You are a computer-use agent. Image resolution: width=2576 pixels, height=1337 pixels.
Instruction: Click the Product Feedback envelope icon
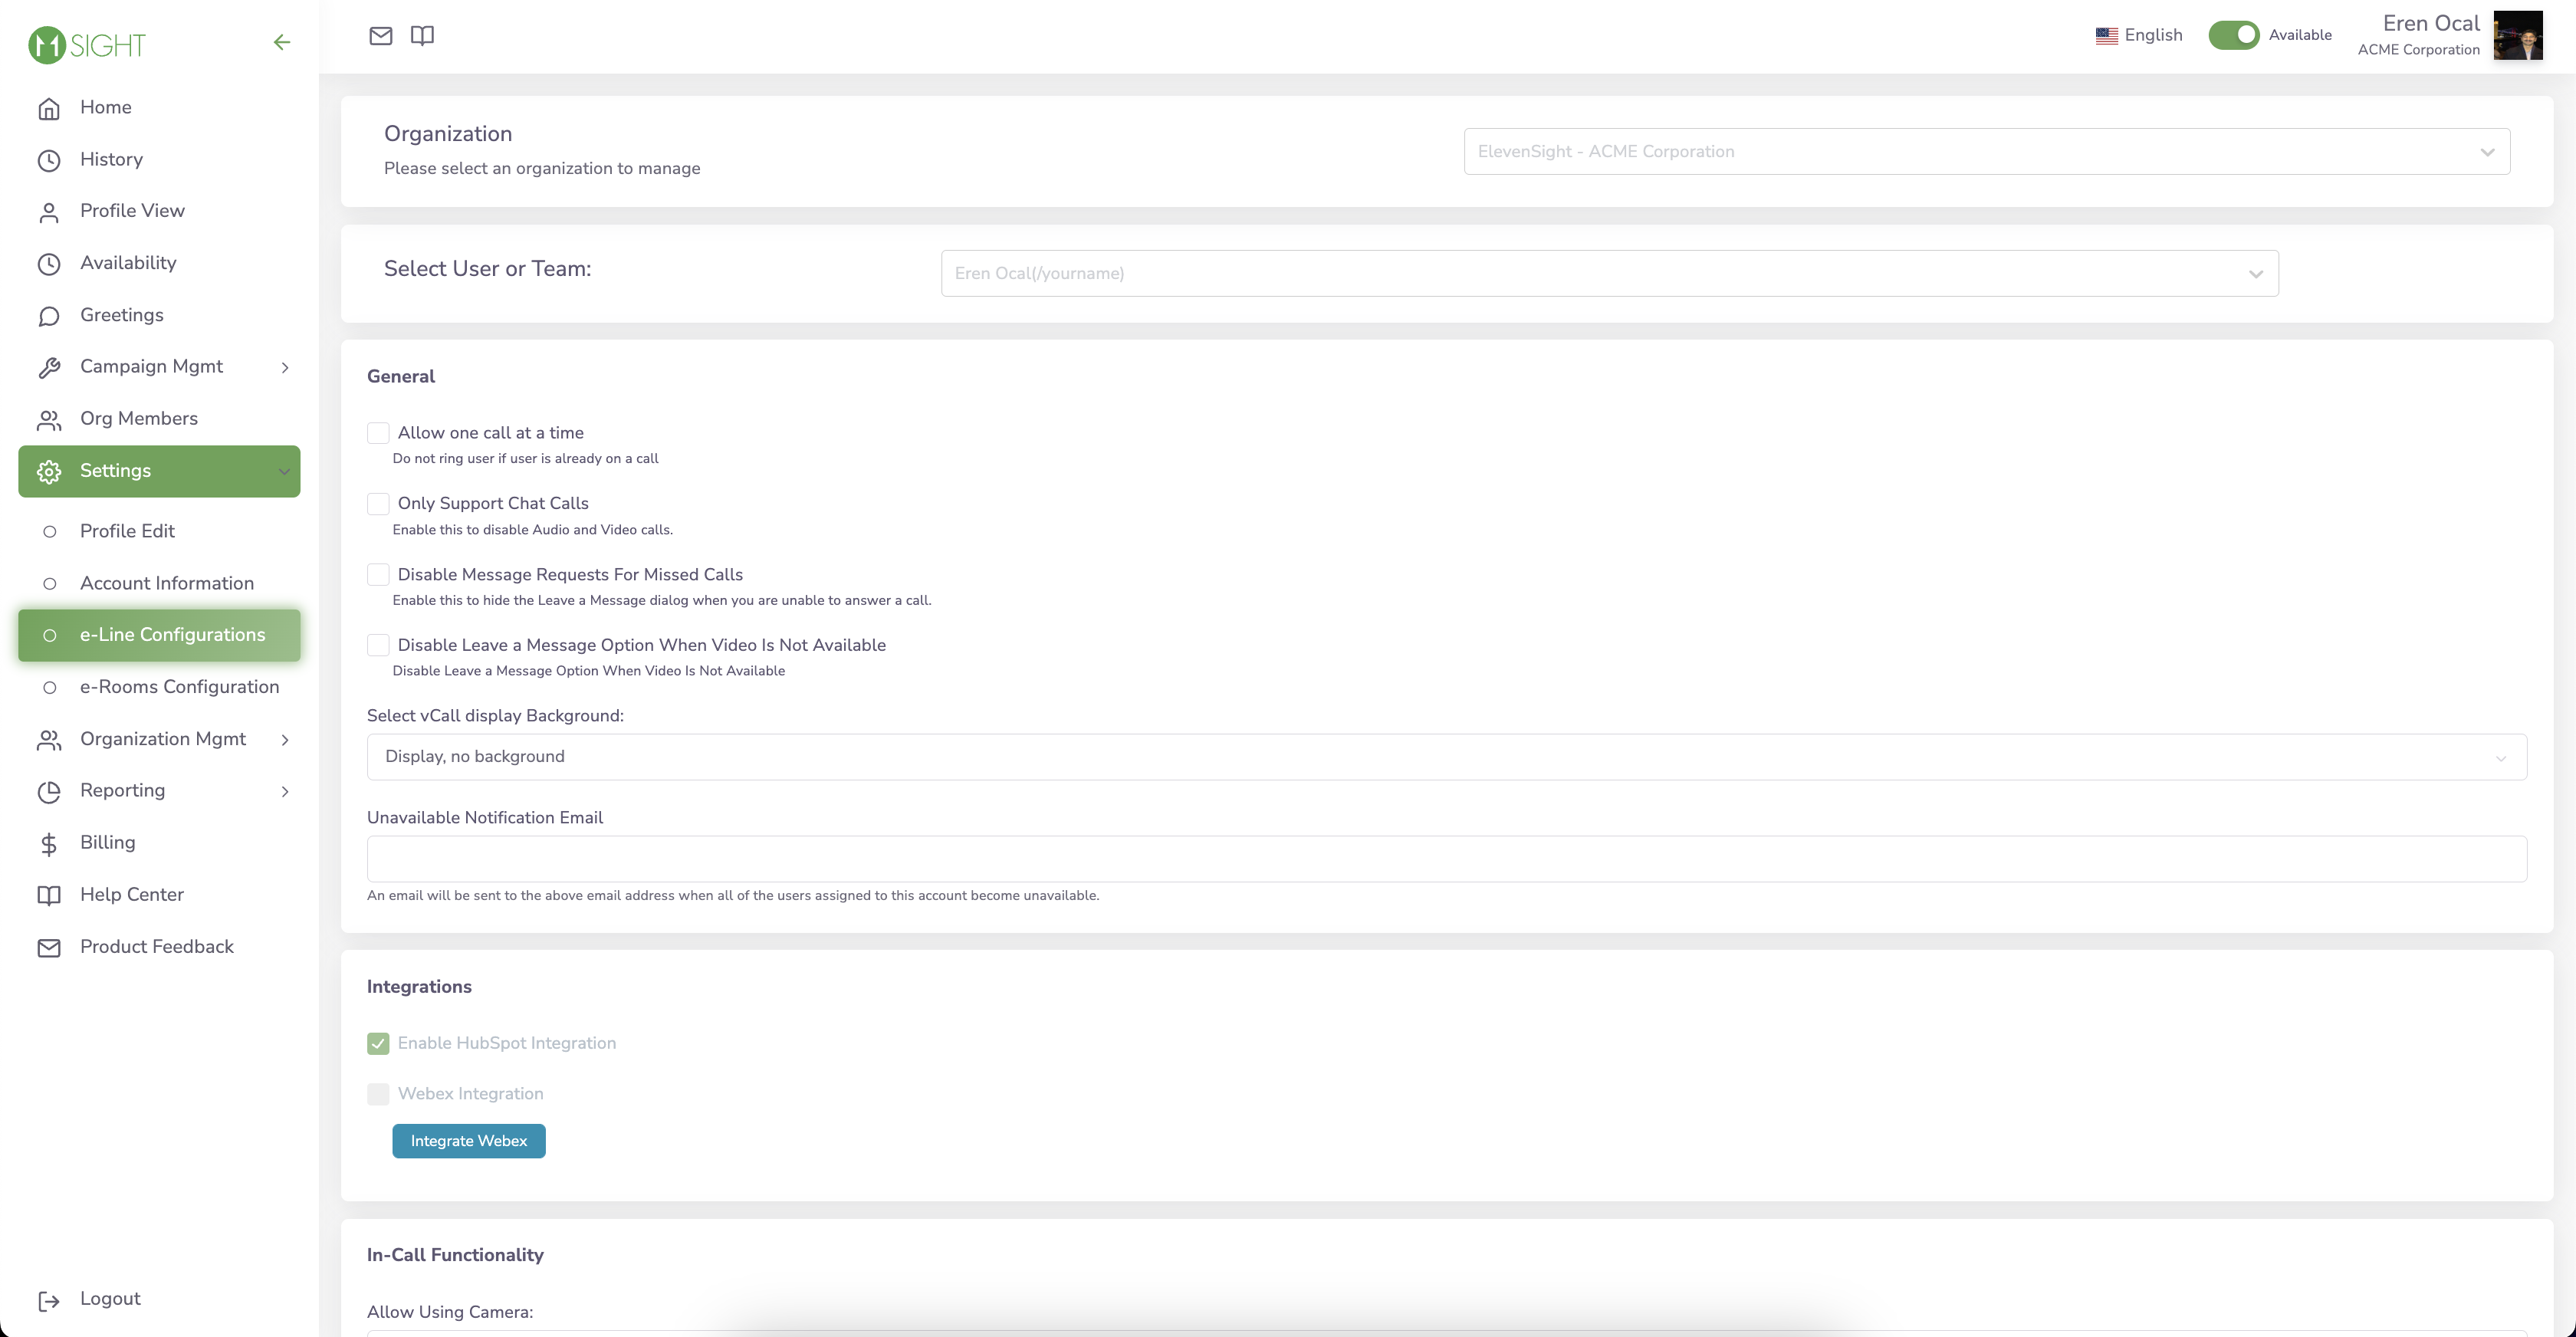pos(49,948)
